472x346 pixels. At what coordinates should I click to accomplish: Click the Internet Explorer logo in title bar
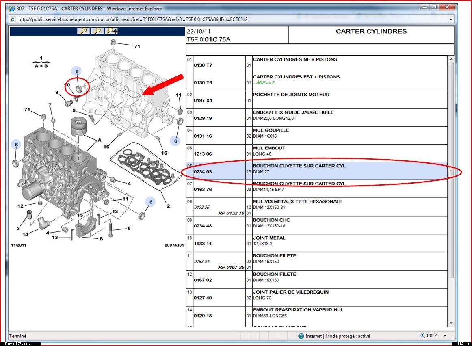coord(12,9)
